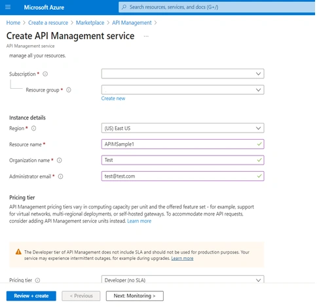Open the API Management breadcrumb
This screenshot has height=307, width=317.
click(132, 23)
